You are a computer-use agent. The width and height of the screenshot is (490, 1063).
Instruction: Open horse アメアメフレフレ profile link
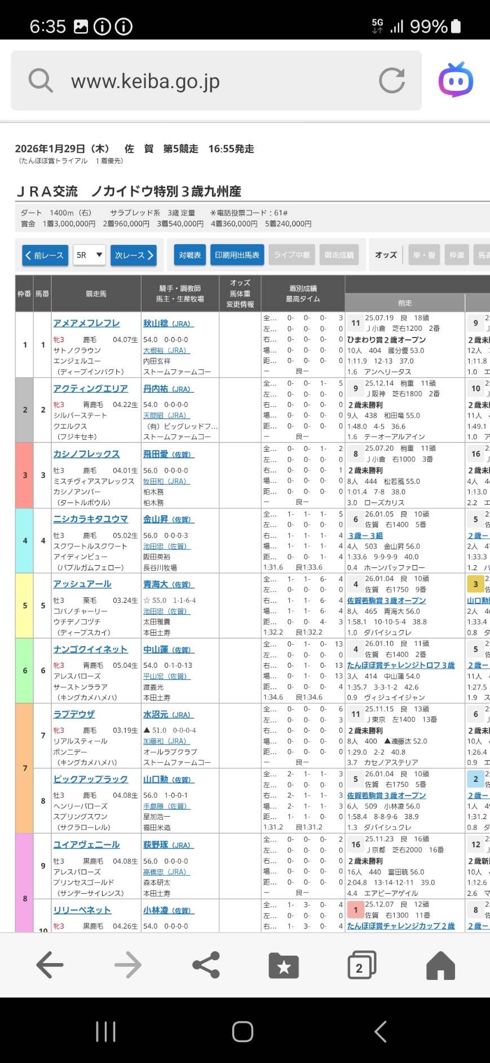click(x=86, y=323)
